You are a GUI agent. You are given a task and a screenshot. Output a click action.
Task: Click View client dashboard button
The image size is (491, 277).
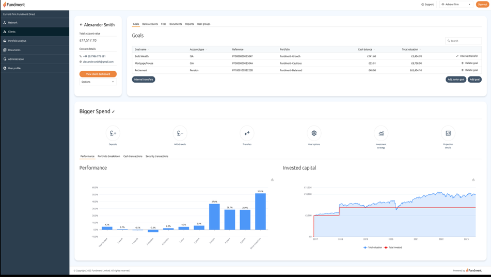pos(98,74)
